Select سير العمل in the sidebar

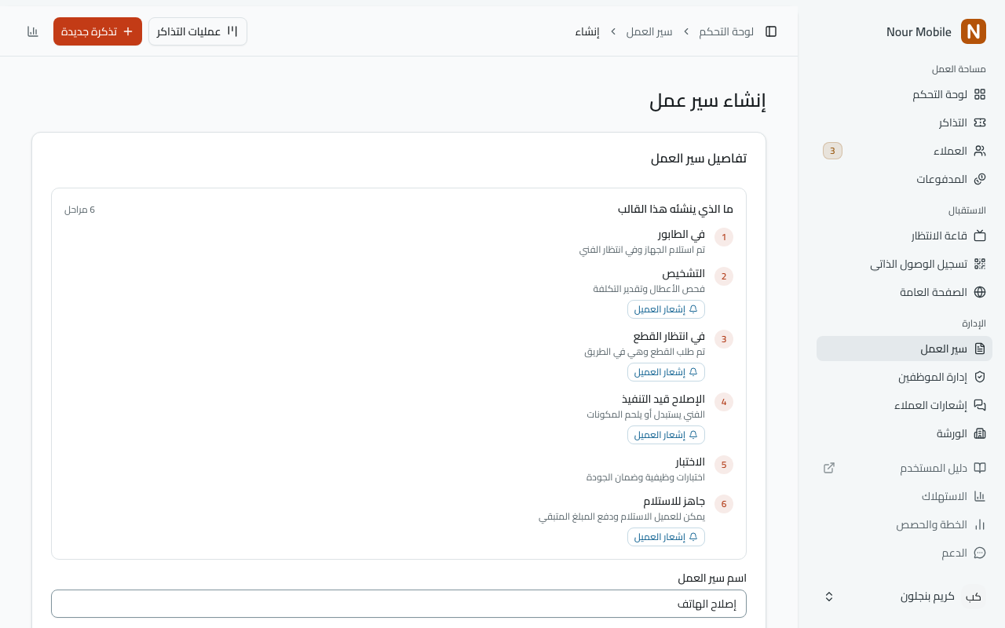pyautogui.click(x=904, y=349)
